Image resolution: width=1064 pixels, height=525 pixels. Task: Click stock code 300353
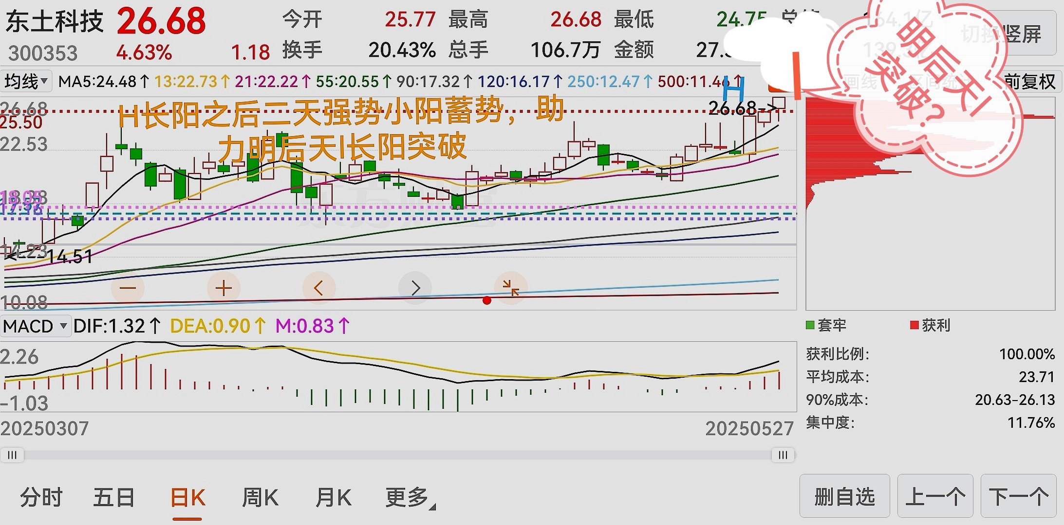tap(43, 53)
